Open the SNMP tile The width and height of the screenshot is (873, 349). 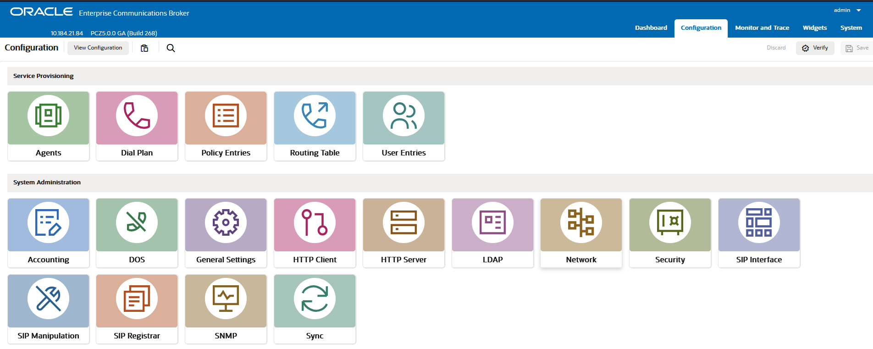point(226,309)
